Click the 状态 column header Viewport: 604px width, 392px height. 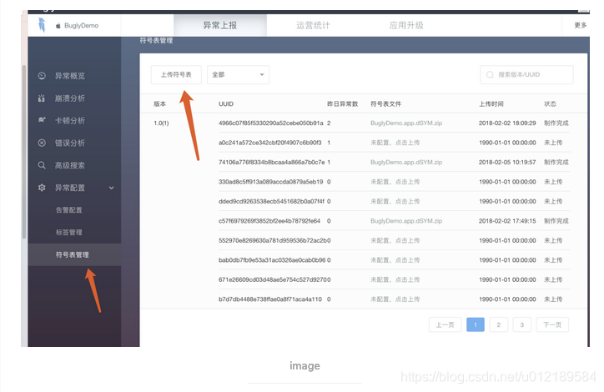click(550, 104)
